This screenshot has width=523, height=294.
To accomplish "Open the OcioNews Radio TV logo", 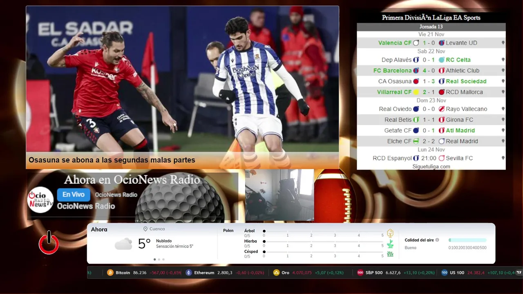I will pyautogui.click(x=40, y=200).
